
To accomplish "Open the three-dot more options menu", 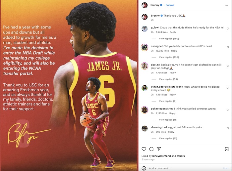I will coord(226,5).
